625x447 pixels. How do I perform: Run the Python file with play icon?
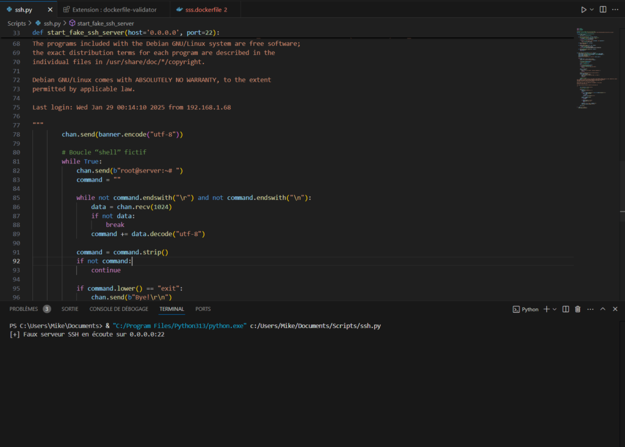583,10
